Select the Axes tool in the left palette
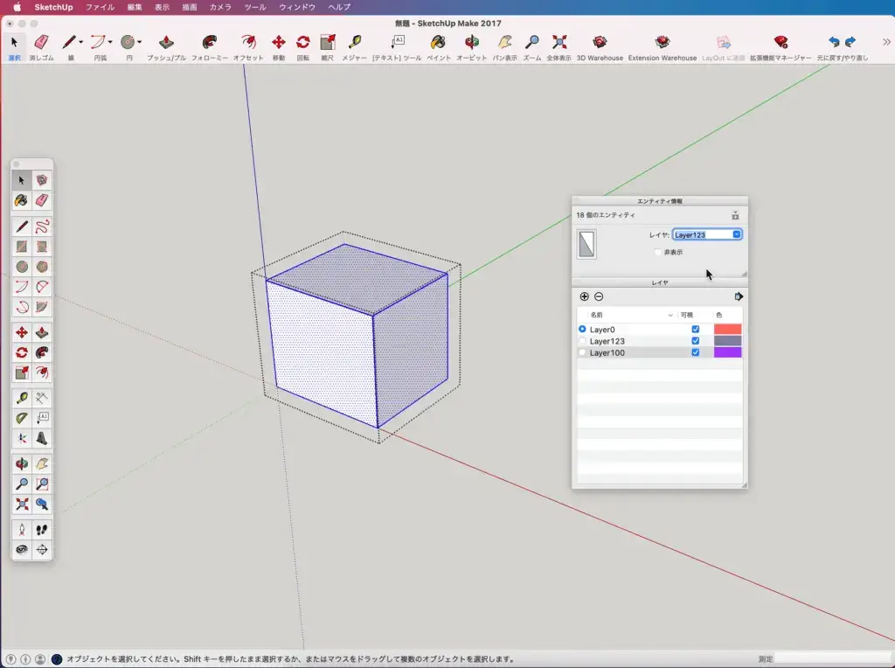Screen dimensions: 895x668 [x=22, y=438]
